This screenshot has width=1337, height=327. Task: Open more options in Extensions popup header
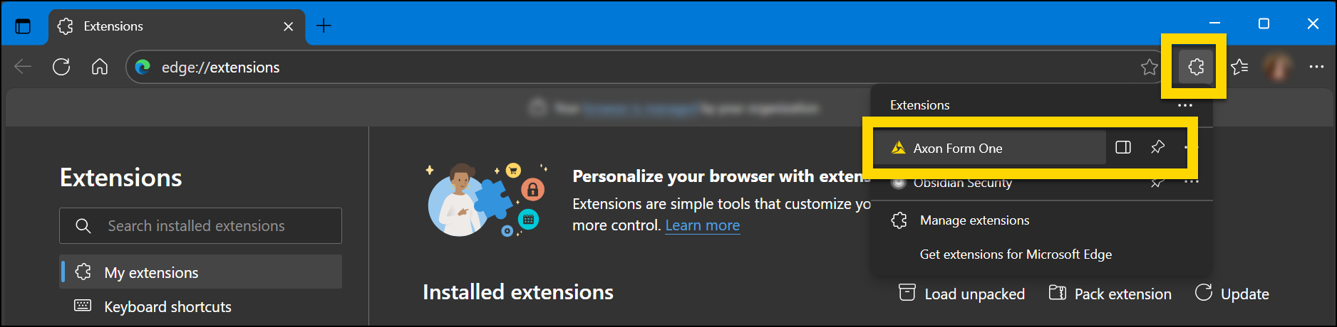point(1184,105)
